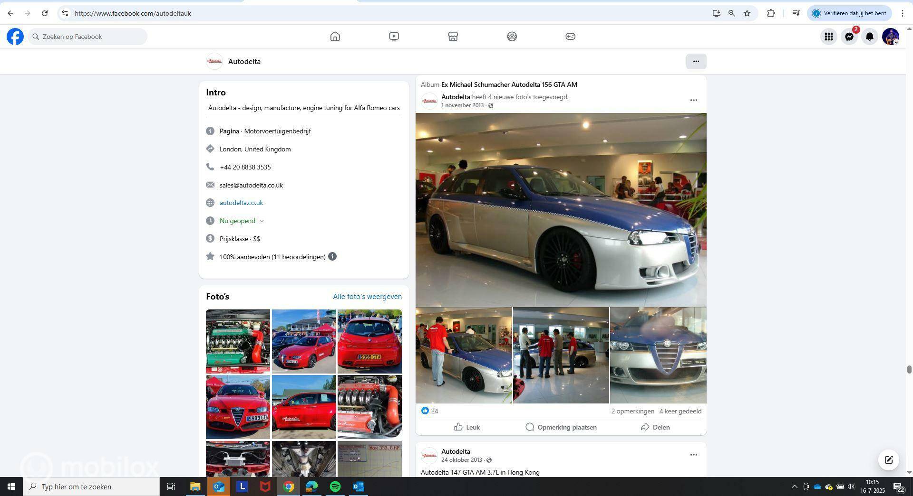
Task: Open Autodelta page options menu
Action: (x=696, y=61)
